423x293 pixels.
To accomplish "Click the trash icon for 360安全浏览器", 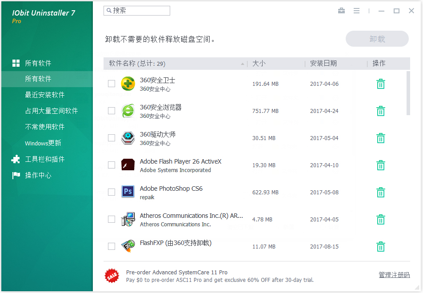I will tap(381, 111).
